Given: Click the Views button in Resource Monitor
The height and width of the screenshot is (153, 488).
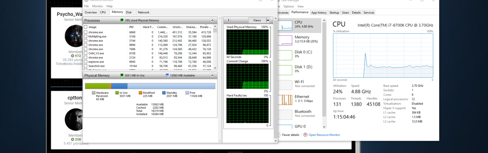Looking at the screenshot, I should (x=257, y=20).
